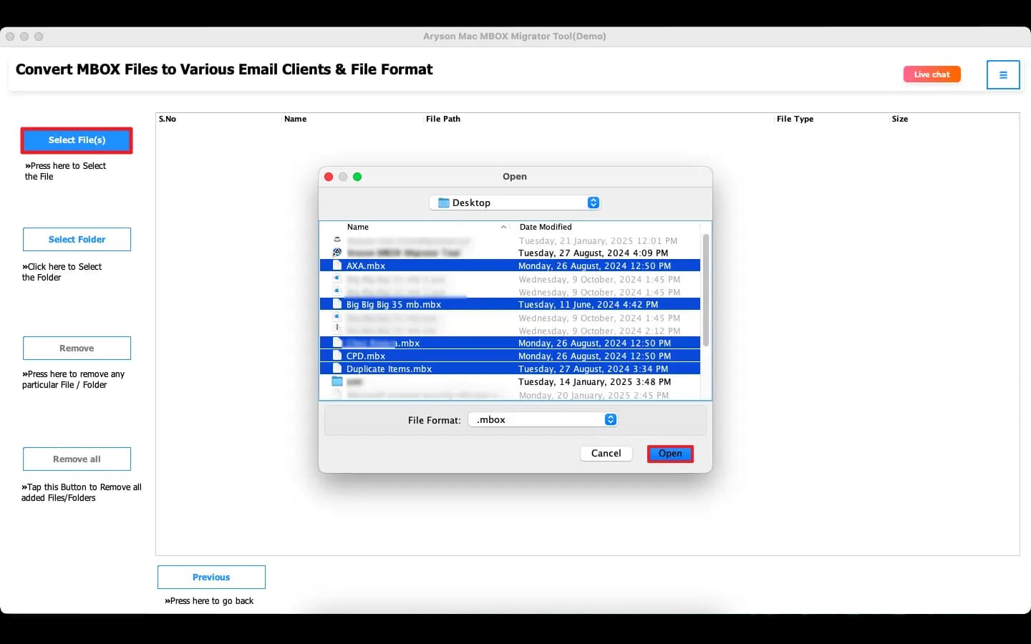Screen dimensions: 1031x644
Task: Choose the Select Folder button
Action: (x=77, y=239)
